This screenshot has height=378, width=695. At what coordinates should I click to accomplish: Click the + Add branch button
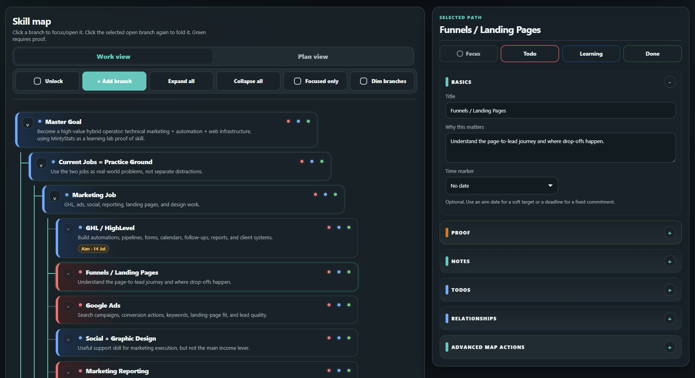click(x=114, y=81)
